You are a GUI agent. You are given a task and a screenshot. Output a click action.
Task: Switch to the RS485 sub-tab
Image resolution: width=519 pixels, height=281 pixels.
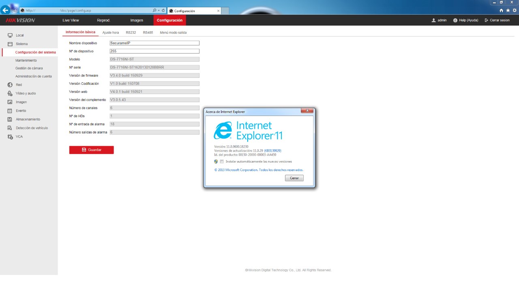click(148, 32)
